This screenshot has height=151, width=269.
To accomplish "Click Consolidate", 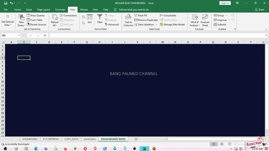I will (168, 16).
